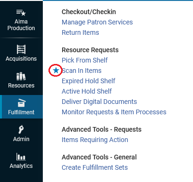The height and width of the screenshot is (182, 193).
Task: Open Manage Patron Services
Action: 97,22
